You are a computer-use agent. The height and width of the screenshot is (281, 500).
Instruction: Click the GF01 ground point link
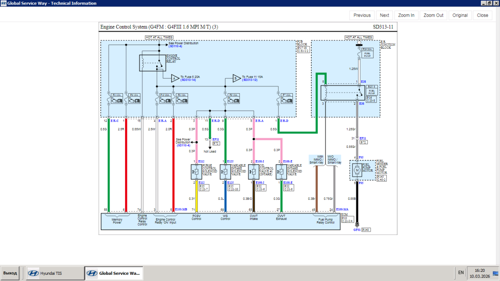(x=357, y=229)
